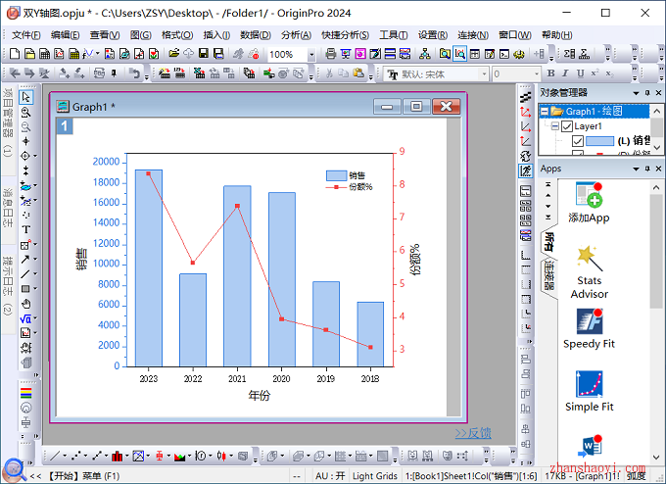The width and height of the screenshot is (666, 484).
Task: Toggle Superscript formatting
Action: tap(595, 73)
